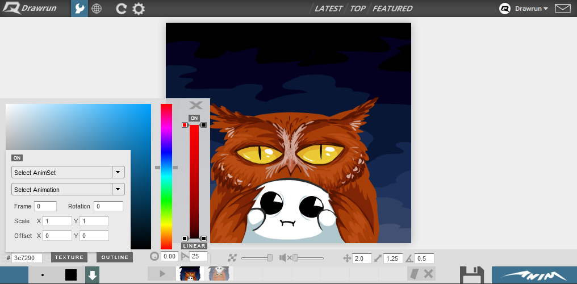577x284 pixels.
Task: Click the 1.25 scale value field
Action: pos(393,258)
